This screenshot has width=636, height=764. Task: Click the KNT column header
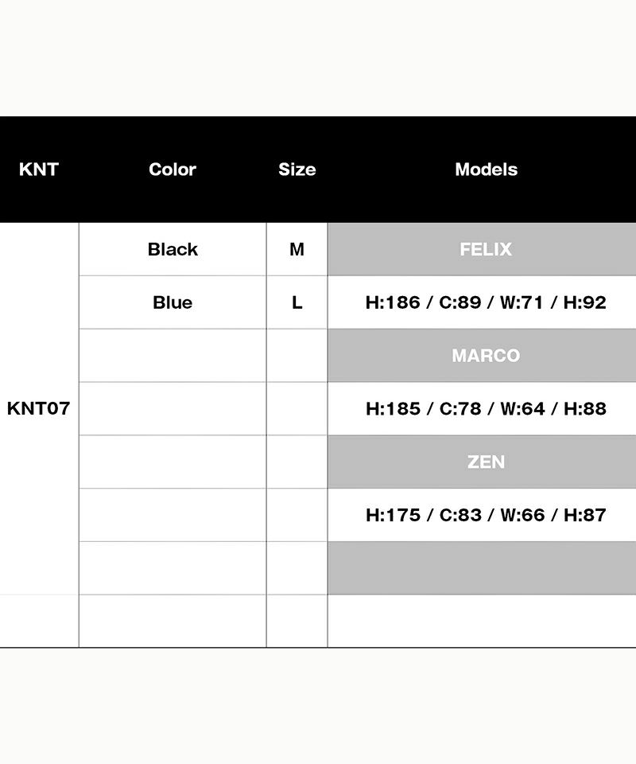point(38,170)
